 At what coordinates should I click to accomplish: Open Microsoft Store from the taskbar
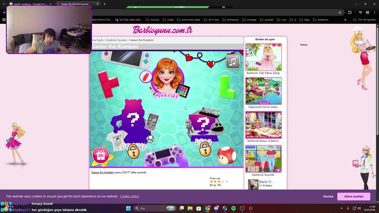[x=199, y=208]
